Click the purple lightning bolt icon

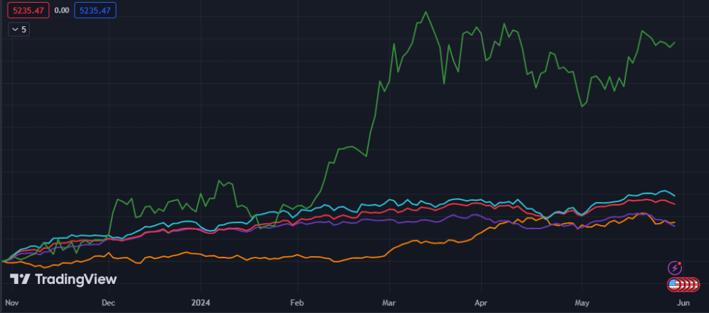[675, 268]
